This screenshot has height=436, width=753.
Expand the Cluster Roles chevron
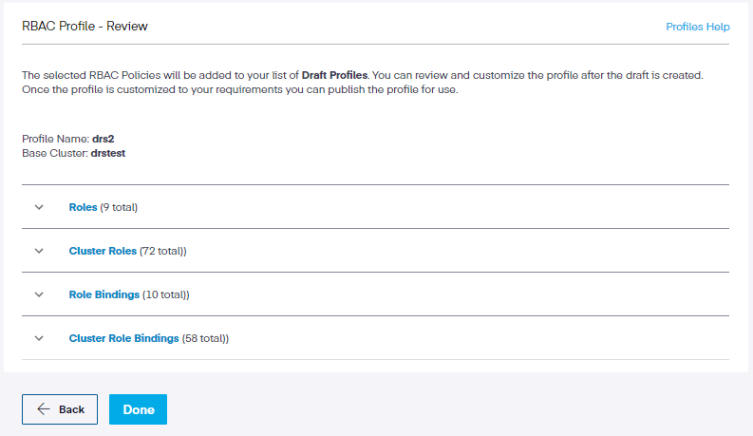pyautogui.click(x=39, y=251)
